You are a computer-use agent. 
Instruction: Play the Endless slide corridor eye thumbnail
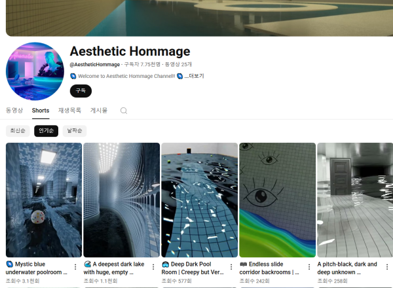coord(278,200)
